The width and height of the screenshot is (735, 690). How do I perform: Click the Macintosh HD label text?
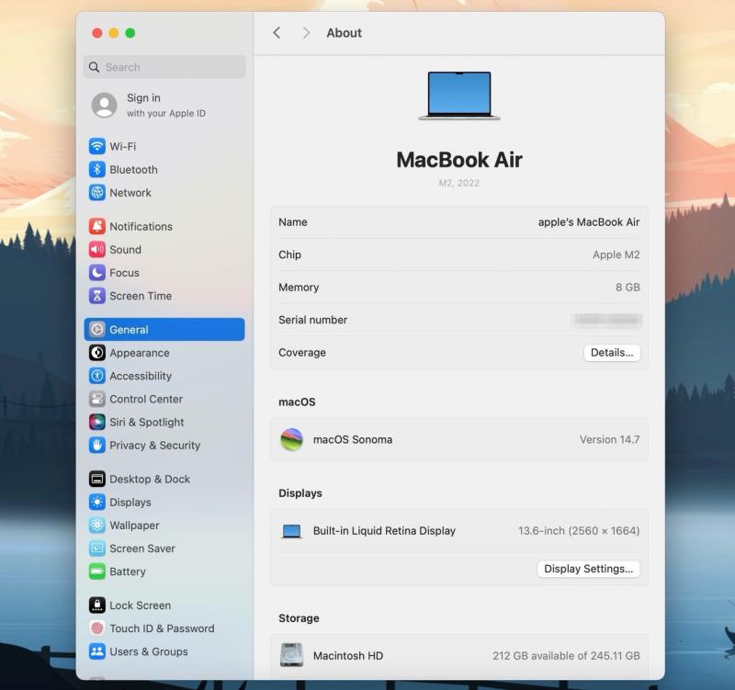point(348,656)
